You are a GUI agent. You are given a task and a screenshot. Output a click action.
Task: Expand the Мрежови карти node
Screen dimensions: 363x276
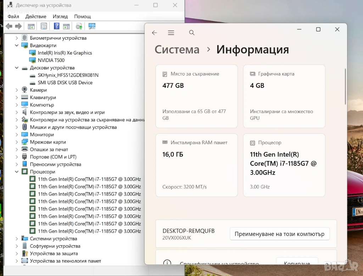point(17,142)
